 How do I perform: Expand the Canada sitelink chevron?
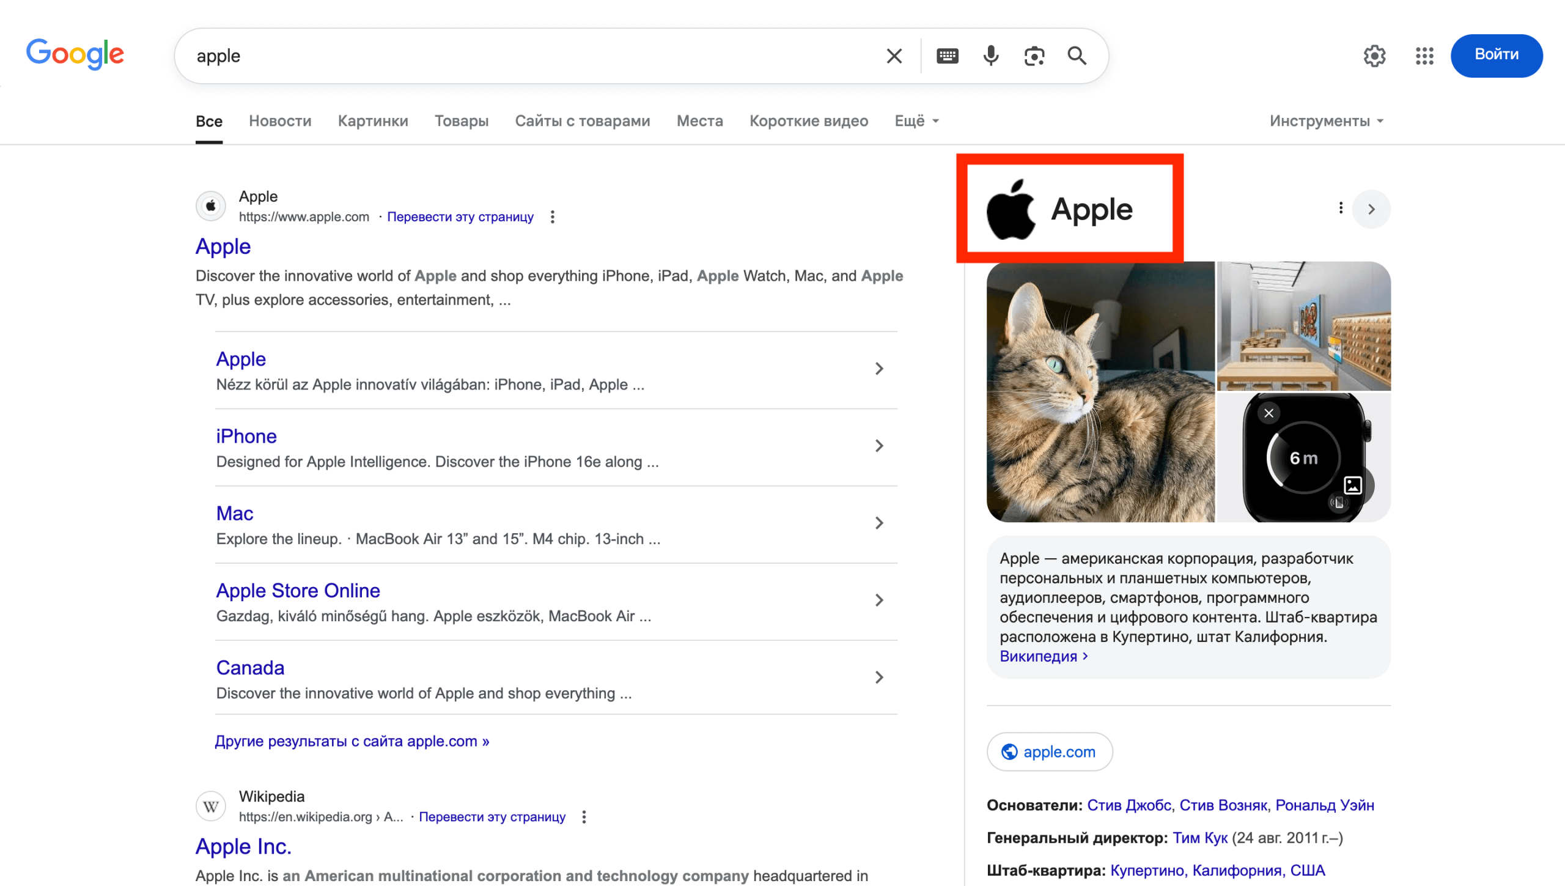(x=879, y=677)
